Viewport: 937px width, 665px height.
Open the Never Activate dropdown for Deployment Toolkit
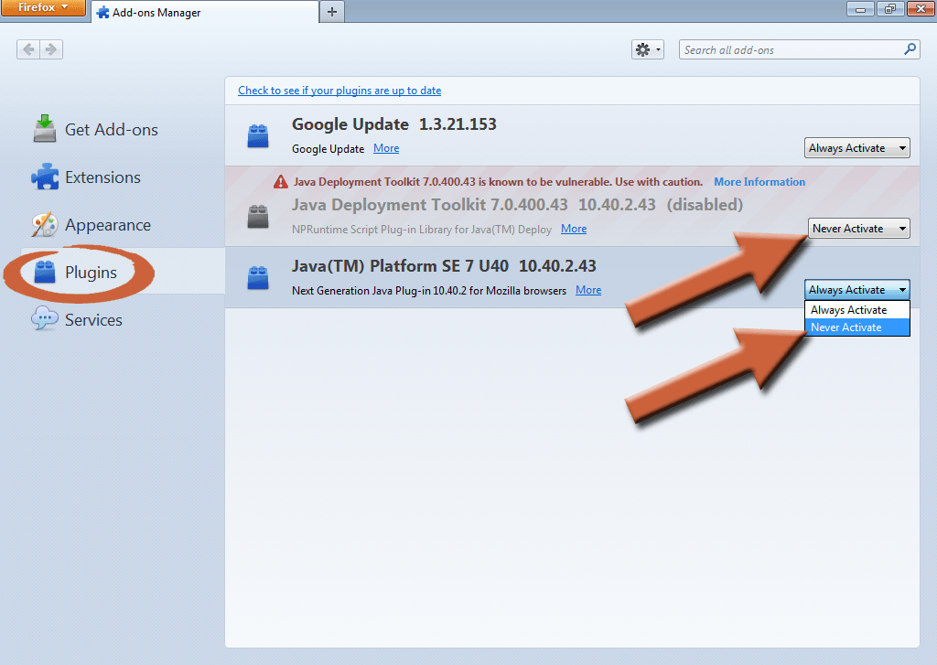pyautogui.click(x=858, y=228)
